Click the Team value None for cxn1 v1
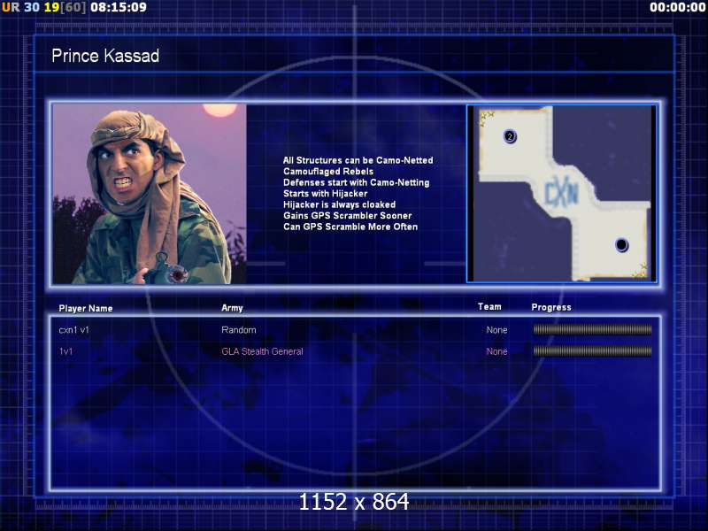This screenshot has width=708, height=531. 496,330
